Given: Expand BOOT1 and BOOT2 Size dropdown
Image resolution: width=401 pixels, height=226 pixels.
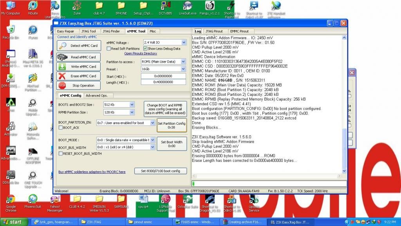Looking at the screenshot, I should [132, 104].
